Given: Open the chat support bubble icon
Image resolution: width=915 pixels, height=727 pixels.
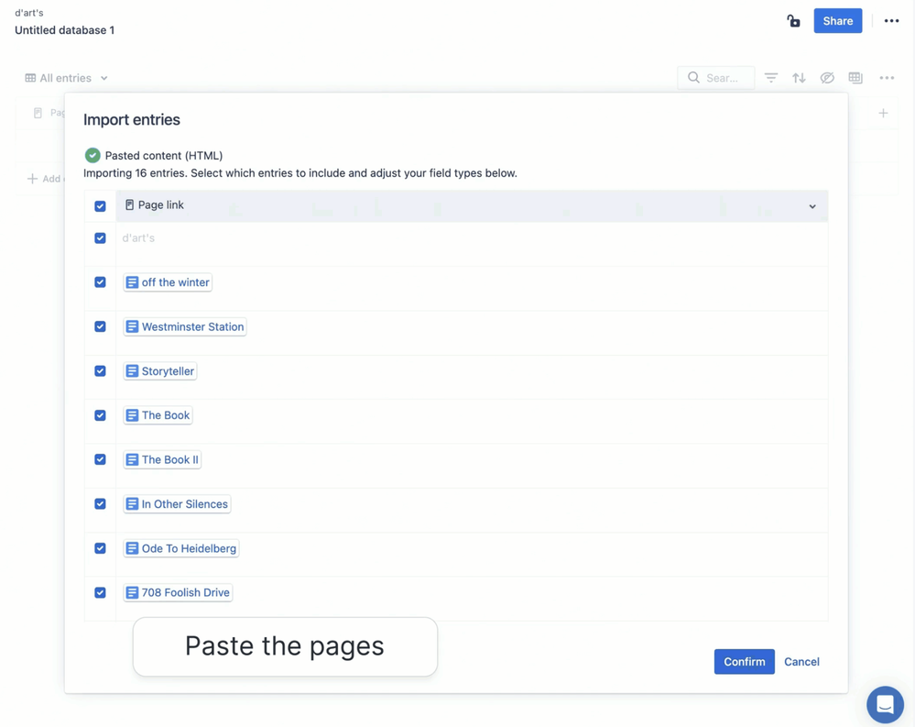Looking at the screenshot, I should (x=885, y=704).
